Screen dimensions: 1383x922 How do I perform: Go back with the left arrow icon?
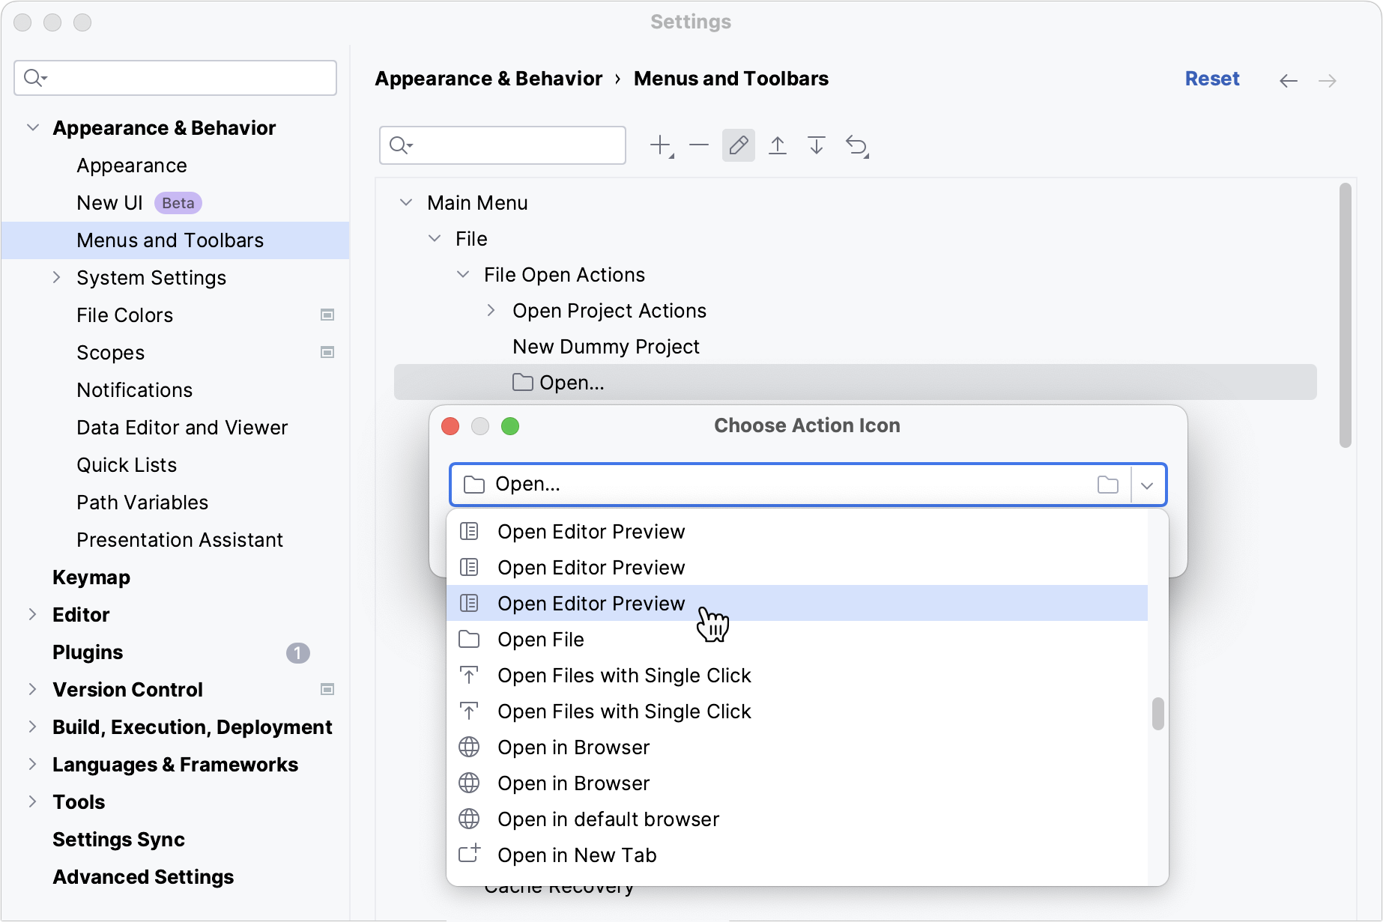tap(1289, 80)
